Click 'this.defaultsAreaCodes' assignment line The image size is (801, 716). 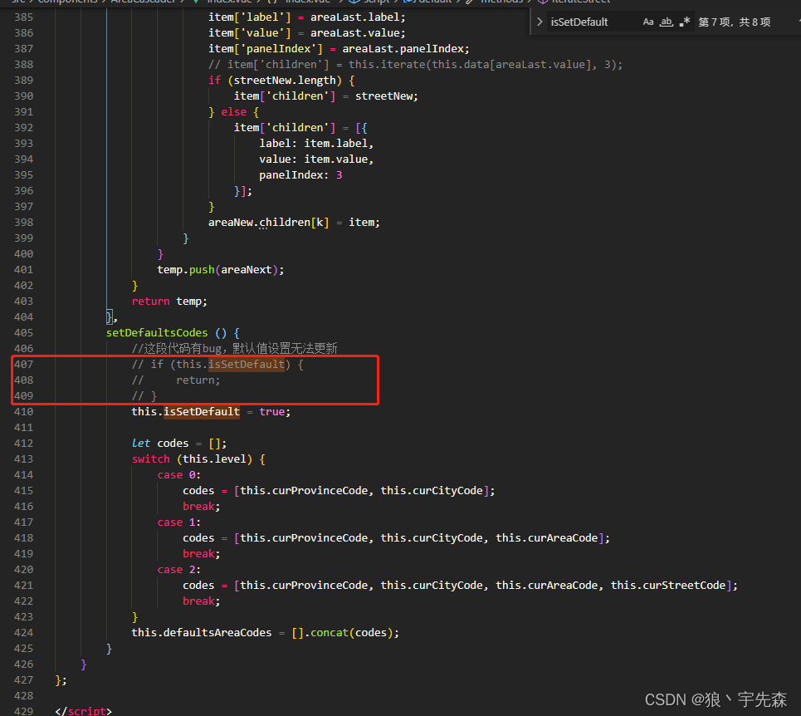coord(265,633)
